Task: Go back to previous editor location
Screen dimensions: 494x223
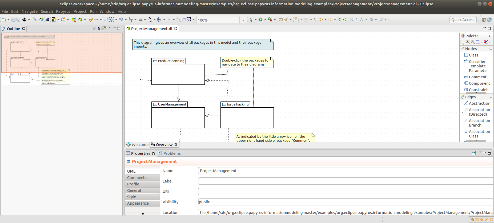Action: (321, 19)
